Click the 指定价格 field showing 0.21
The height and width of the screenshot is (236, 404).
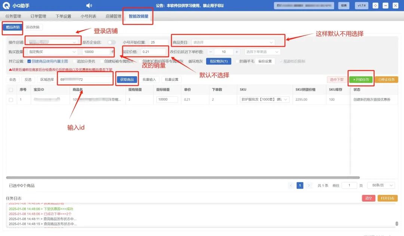click(153, 52)
